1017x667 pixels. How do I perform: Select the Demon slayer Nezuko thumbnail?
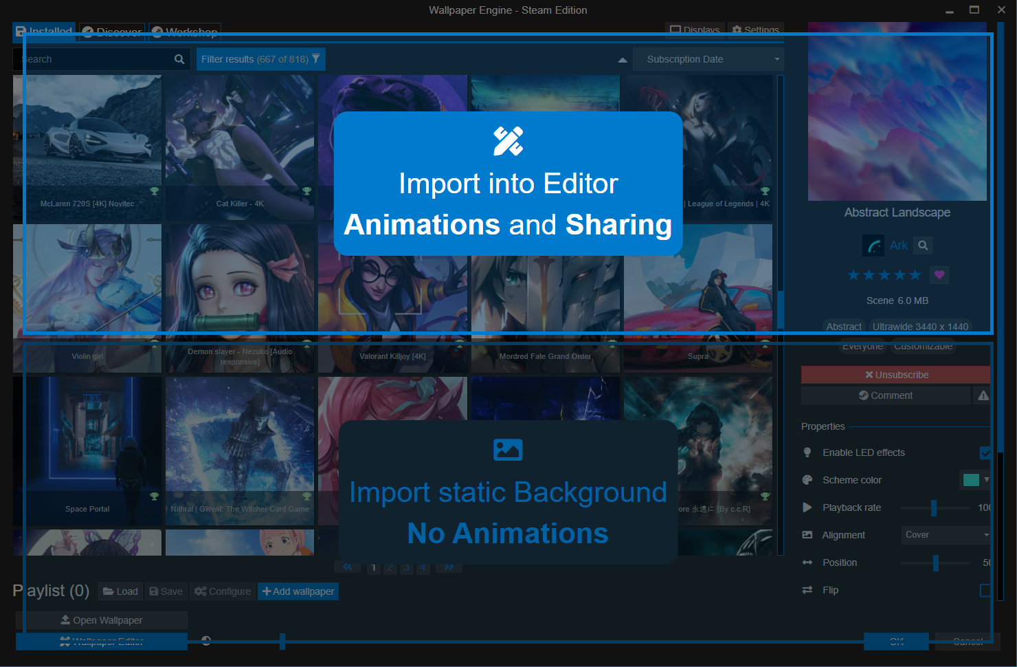tap(240, 298)
